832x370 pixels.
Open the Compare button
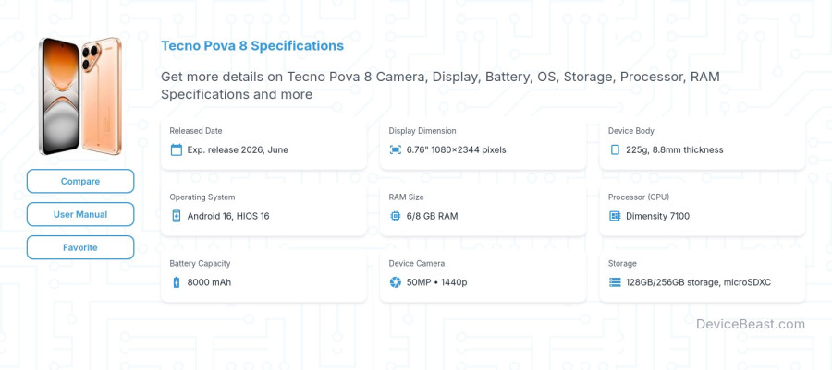pyautogui.click(x=80, y=181)
